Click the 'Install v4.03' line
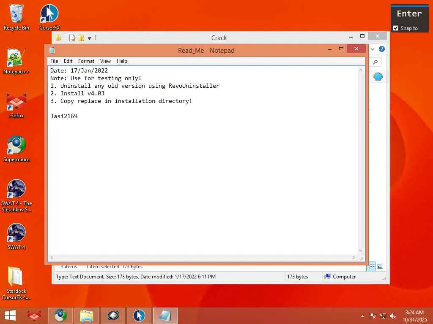433x324 pixels. pos(77,93)
